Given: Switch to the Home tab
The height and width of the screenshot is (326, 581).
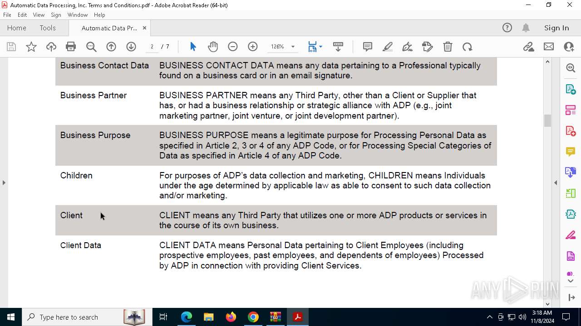Looking at the screenshot, I should pos(17,28).
